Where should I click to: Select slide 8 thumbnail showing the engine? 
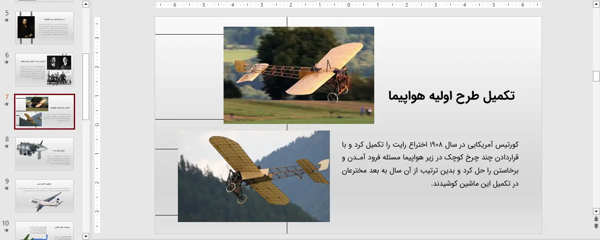[44, 154]
